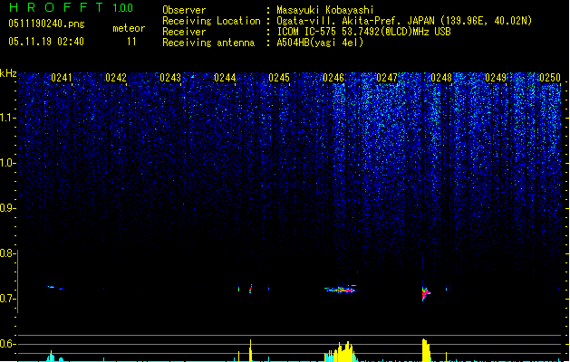The width and height of the screenshot is (570, 362).
Task: Click the 0250 time marker
Action: (x=550, y=78)
